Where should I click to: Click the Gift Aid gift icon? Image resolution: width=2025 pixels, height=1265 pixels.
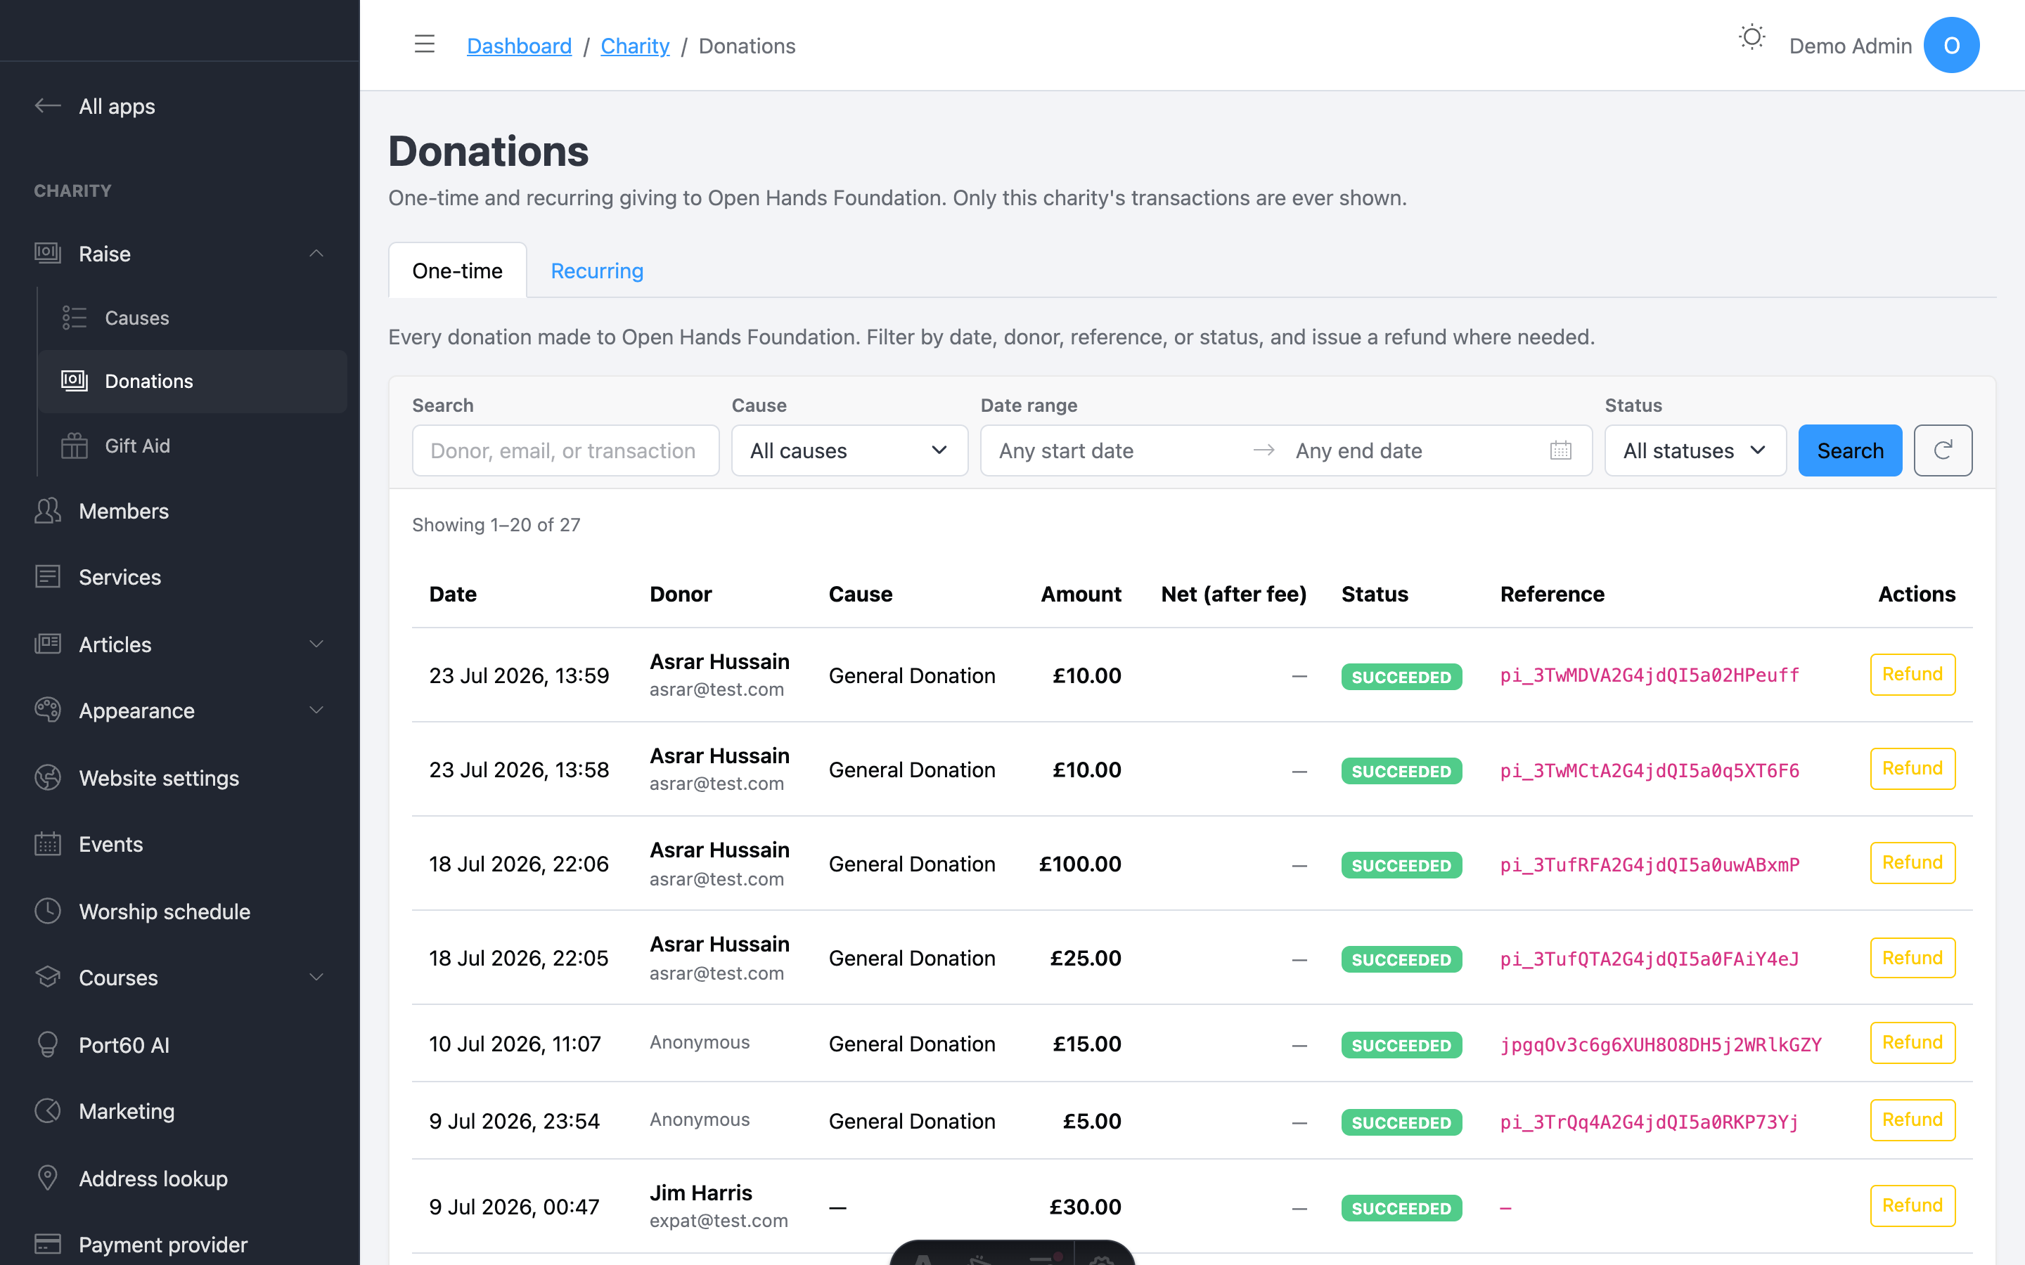click(x=75, y=445)
